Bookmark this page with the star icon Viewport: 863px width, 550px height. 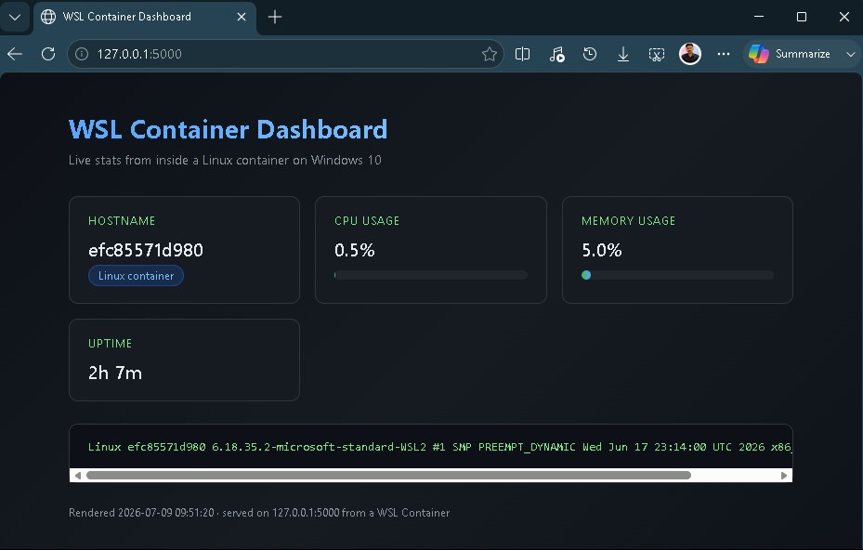pyautogui.click(x=489, y=54)
